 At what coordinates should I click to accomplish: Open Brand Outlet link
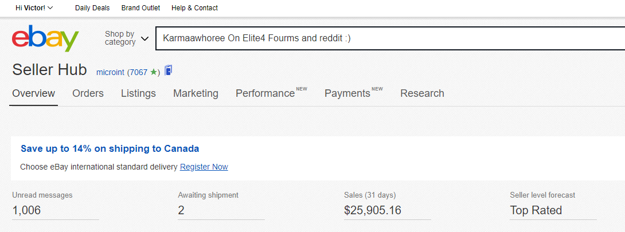click(x=140, y=8)
